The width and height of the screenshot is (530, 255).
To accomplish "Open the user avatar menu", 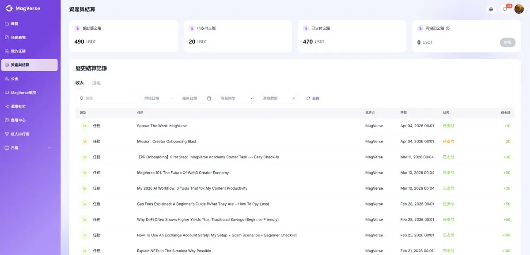I will pos(519,9).
